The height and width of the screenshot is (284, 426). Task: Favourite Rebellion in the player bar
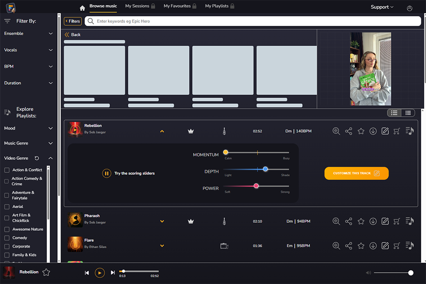(x=46, y=272)
